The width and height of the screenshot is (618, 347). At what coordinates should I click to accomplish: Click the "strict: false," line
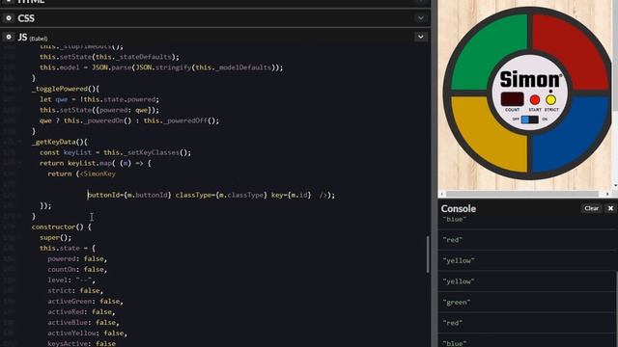[75, 291]
